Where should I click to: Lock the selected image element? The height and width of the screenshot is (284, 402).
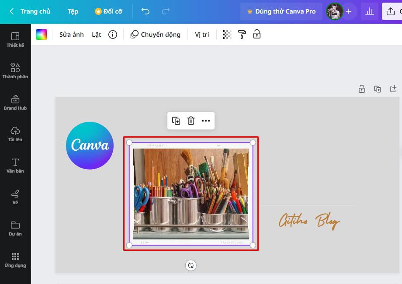click(257, 34)
